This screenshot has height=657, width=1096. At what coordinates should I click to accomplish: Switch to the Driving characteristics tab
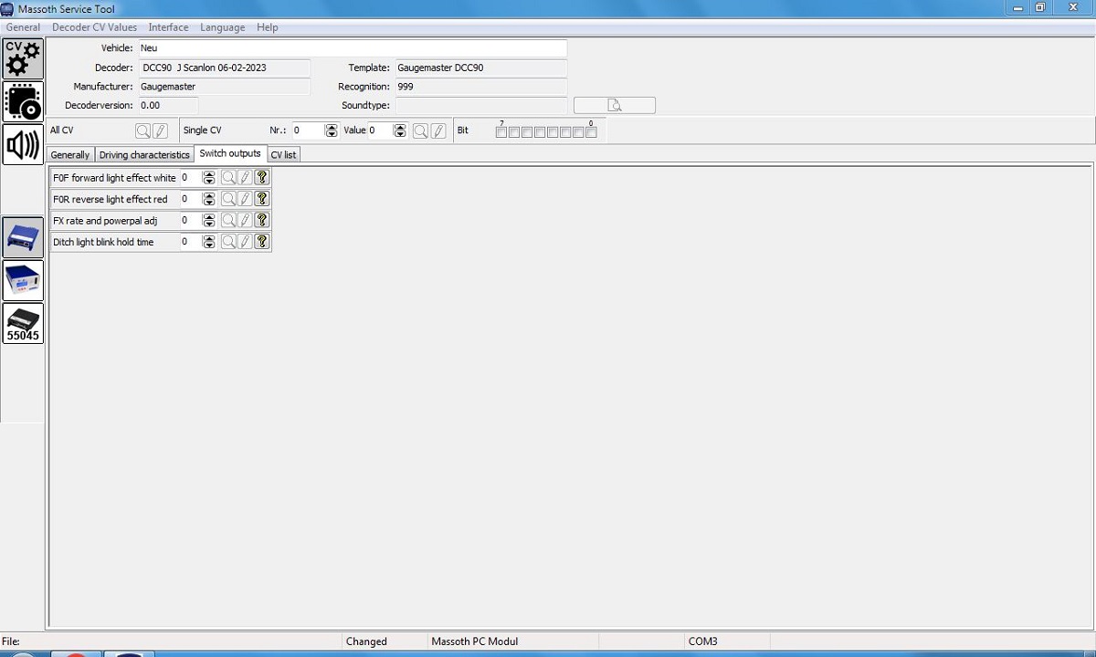pos(144,154)
